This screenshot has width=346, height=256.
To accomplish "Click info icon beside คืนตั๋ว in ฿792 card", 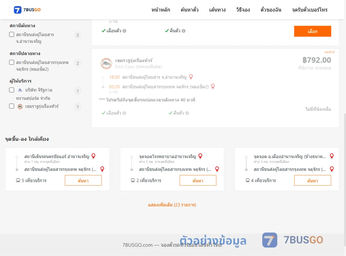I will [x=187, y=113].
